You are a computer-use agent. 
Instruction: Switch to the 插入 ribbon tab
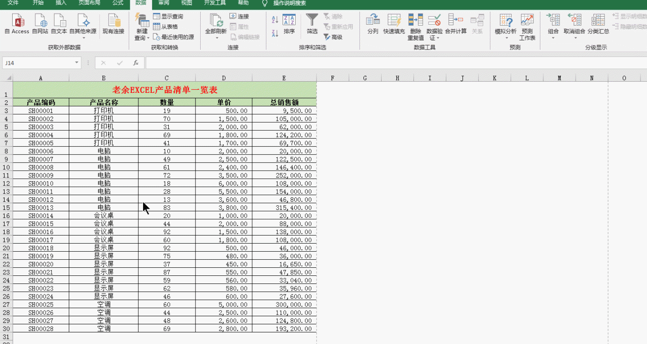tap(61, 3)
